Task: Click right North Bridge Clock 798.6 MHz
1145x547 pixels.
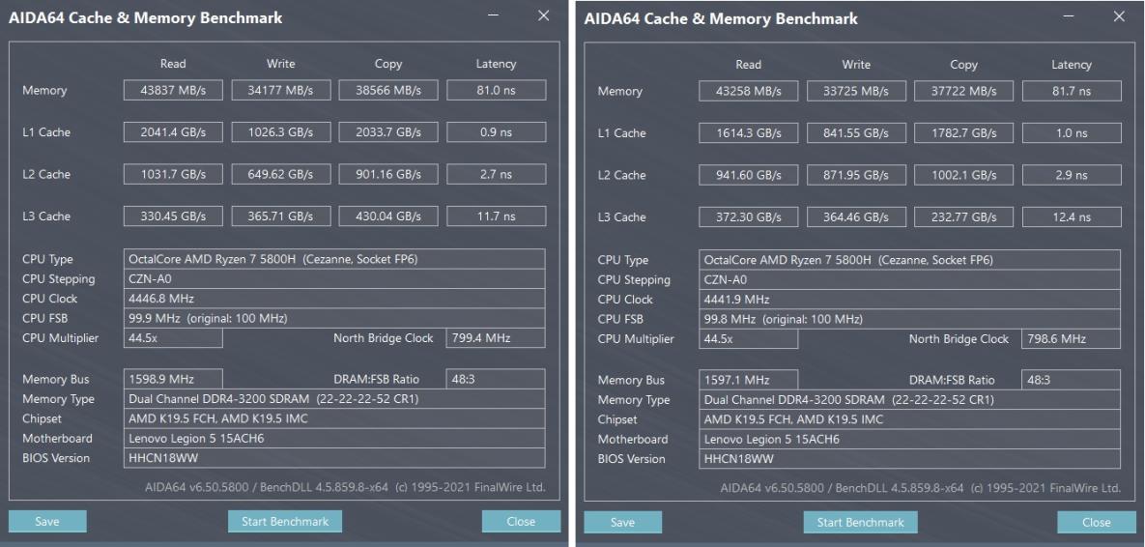Action: (1072, 339)
